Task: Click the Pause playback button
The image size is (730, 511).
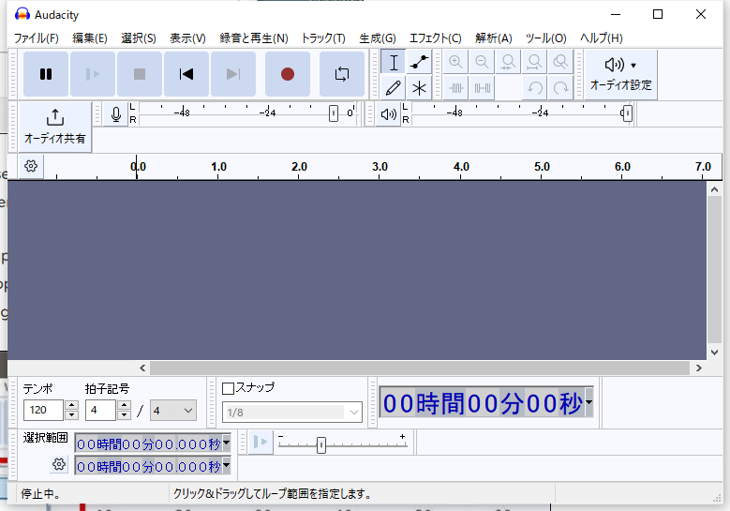Action: [46, 74]
